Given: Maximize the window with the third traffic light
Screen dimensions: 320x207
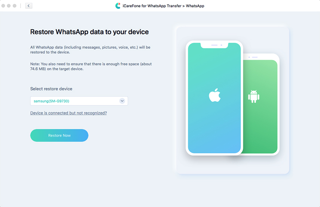Looking at the screenshot, I should click(x=15, y=6).
